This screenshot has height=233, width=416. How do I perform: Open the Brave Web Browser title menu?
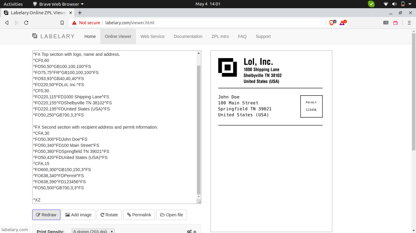(58, 4)
